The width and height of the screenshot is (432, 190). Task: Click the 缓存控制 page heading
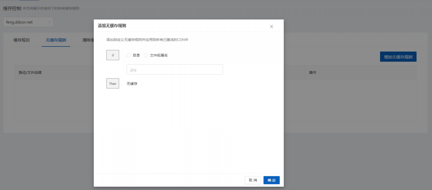[12, 8]
